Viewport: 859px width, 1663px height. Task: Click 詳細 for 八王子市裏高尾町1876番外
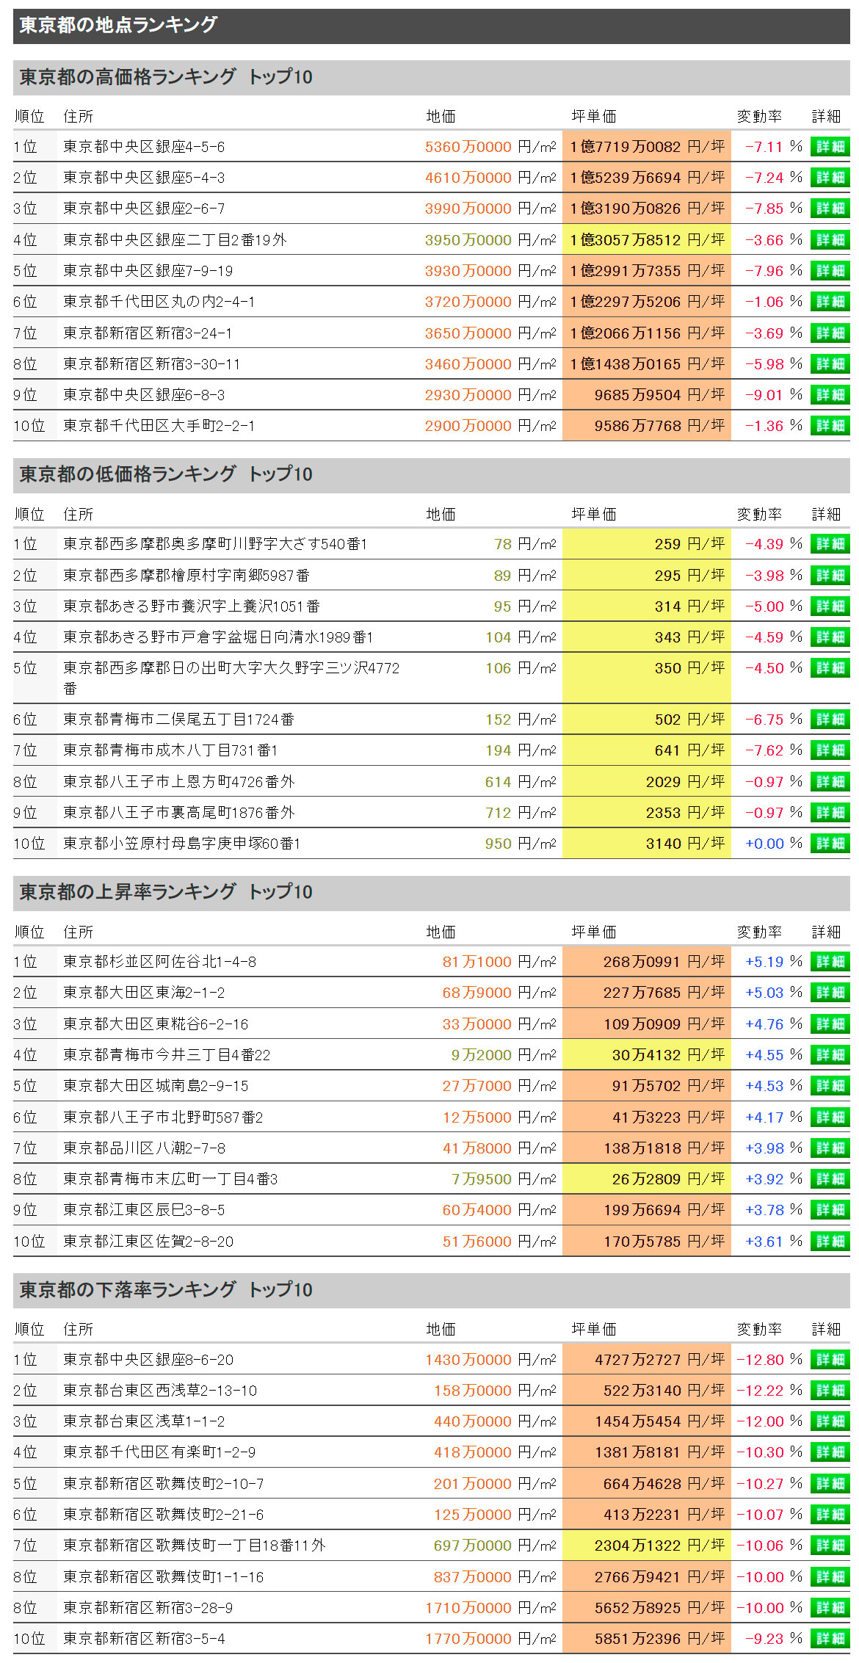tap(830, 813)
